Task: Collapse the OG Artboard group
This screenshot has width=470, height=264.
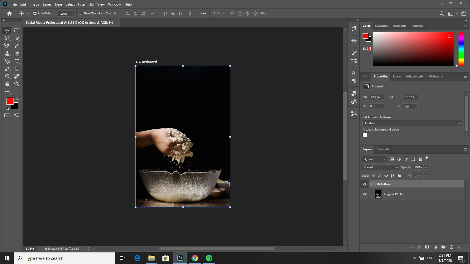Action: [x=371, y=184]
